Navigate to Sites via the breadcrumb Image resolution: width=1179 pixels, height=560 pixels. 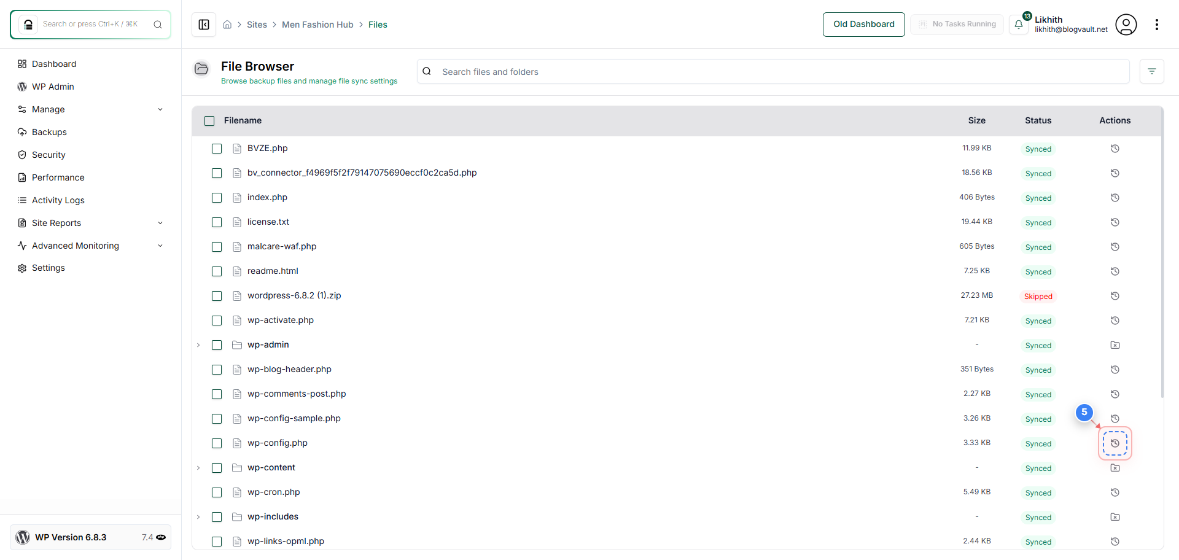[257, 24]
